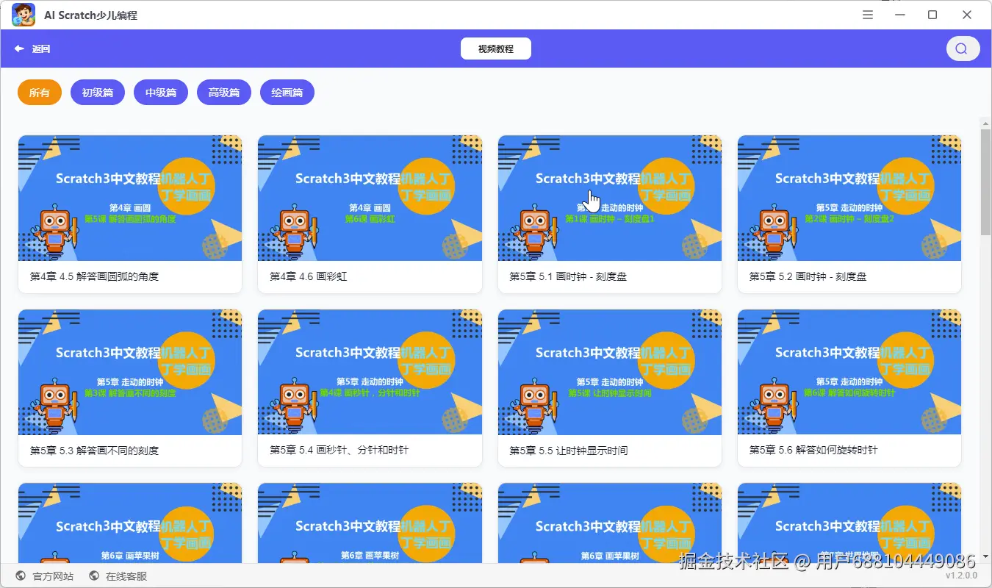Open video 第5章 5.5 让时钟显示时间
Screen dimensions: 992x588
click(x=610, y=388)
